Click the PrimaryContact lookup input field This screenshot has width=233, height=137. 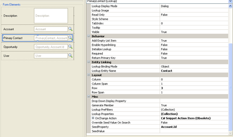click(x=51, y=38)
